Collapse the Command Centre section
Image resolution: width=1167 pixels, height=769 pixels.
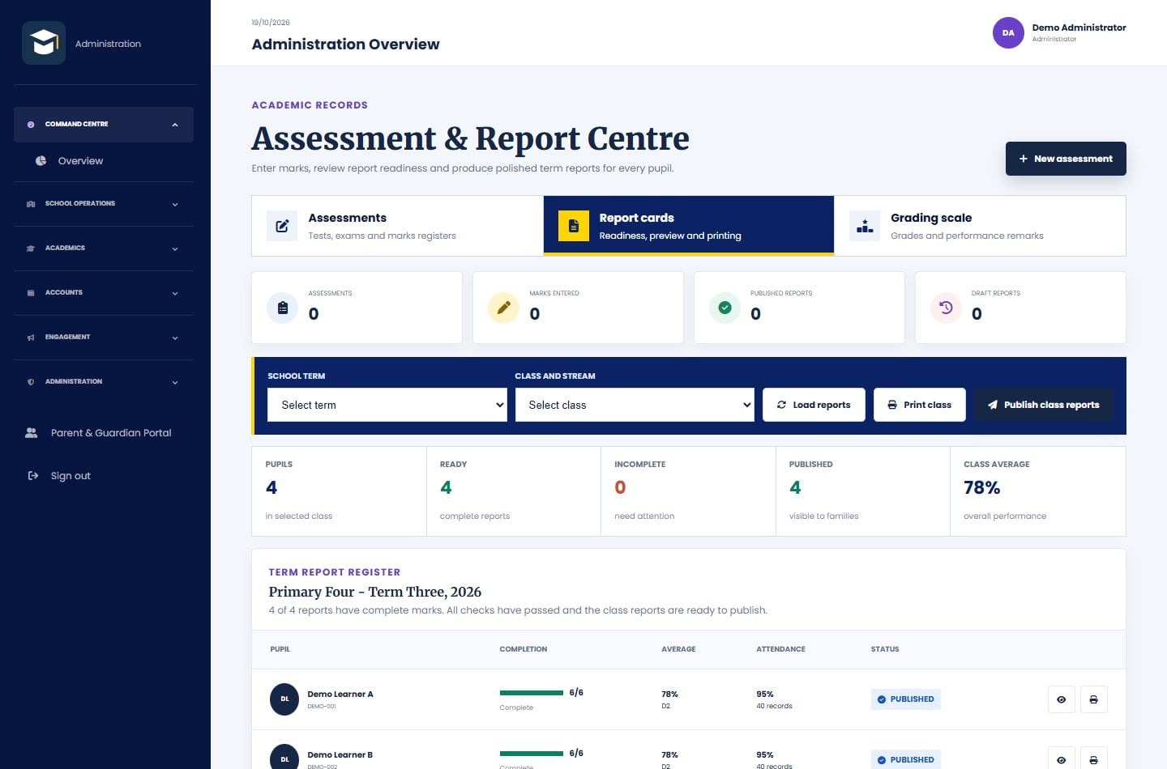[104, 125]
